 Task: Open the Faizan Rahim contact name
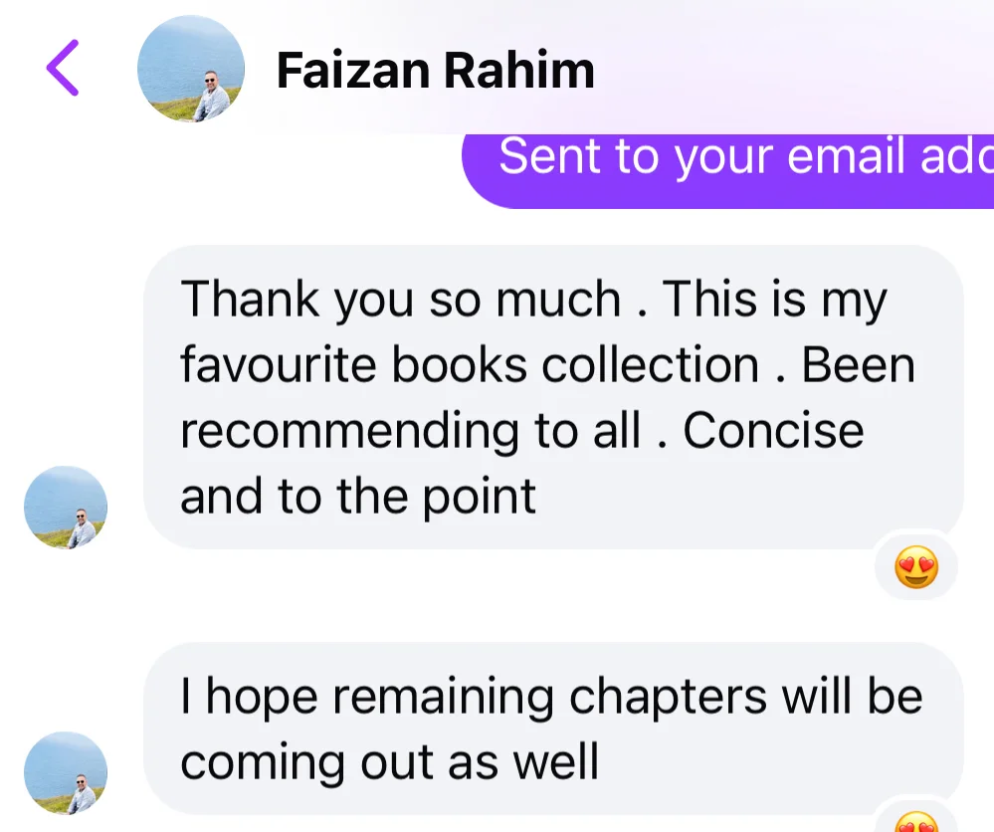click(x=435, y=70)
